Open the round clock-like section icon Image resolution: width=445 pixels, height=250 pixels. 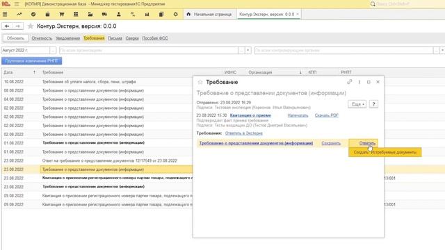click(x=33, y=14)
